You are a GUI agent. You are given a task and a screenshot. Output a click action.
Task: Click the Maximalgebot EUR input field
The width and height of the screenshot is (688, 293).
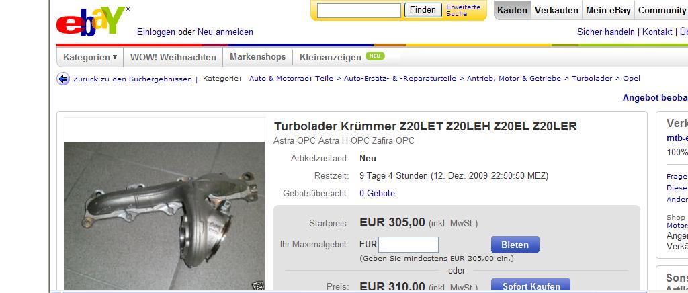[408, 245]
